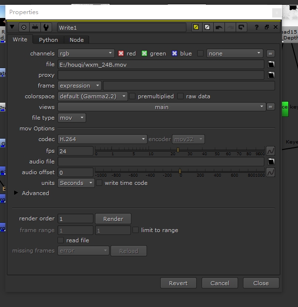Open the wrench edit knobs icon
Screen dimensions: 298x307
click(46, 27)
